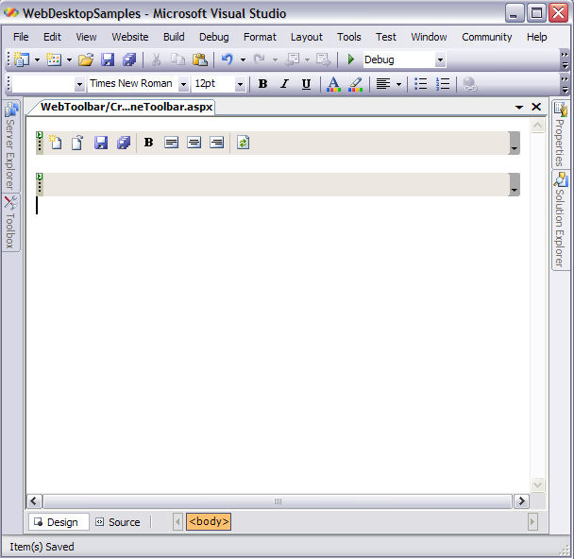Click the Bold button in the page's web toolbar

point(148,143)
